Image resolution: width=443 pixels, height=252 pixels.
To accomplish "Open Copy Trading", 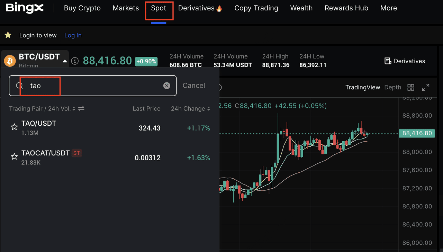I will pyautogui.click(x=256, y=8).
